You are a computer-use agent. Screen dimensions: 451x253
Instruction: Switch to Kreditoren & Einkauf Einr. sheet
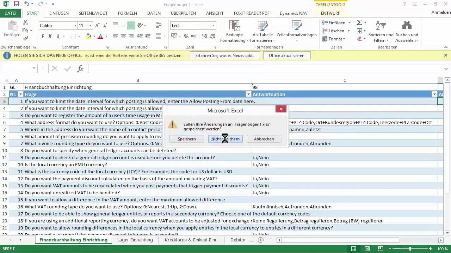tap(191, 240)
